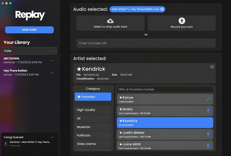Remove the selected audio file chip

tap(162, 9)
